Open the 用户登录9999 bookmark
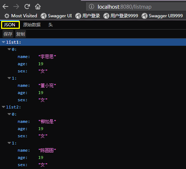186x169 pixels. coord(124,16)
